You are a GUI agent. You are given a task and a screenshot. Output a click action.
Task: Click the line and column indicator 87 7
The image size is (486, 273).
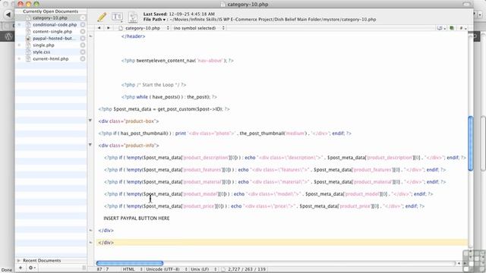(103, 269)
